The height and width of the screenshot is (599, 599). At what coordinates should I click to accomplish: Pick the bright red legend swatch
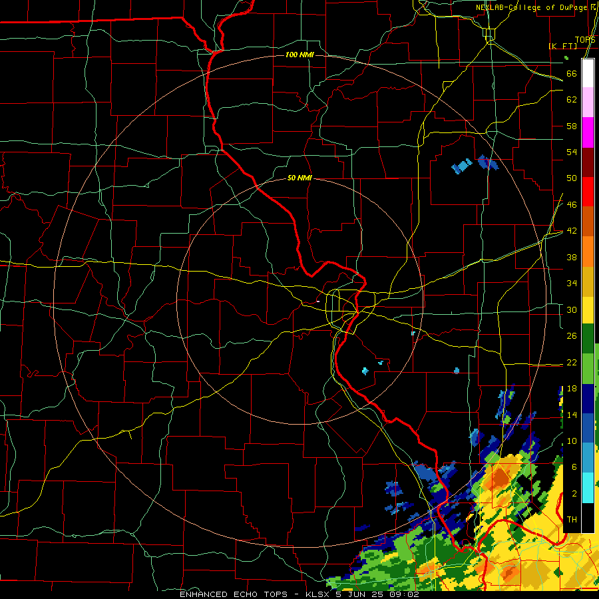click(x=588, y=192)
